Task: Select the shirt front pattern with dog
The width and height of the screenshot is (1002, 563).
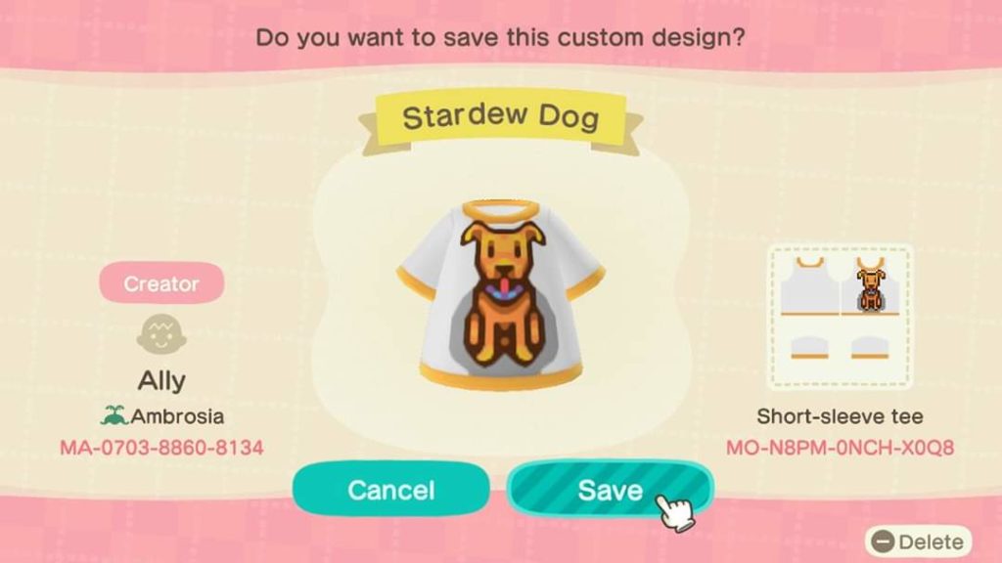Action: tap(870, 284)
